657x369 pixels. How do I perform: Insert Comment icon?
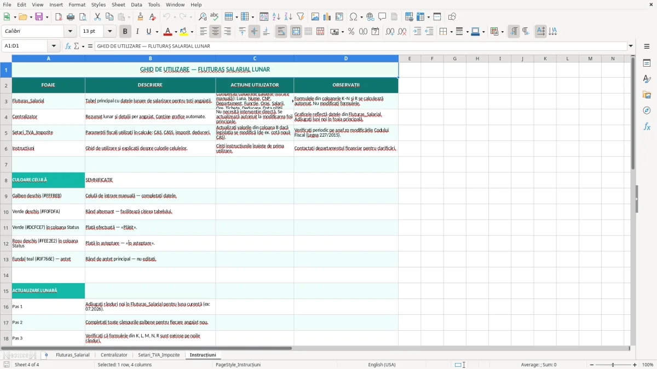383,17
